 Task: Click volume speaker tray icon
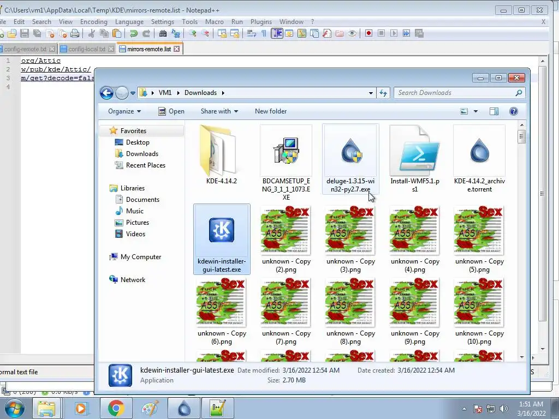click(504, 409)
